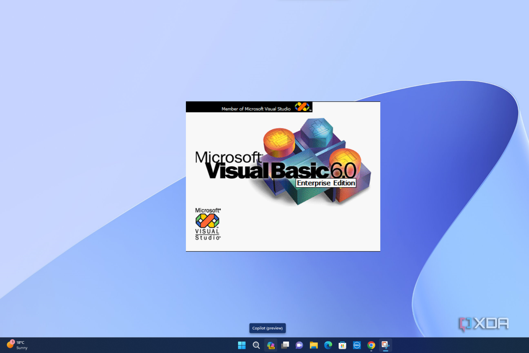The width and height of the screenshot is (529, 353).
Task: Launch Copilot from the taskbar
Action: click(x=271, y=345)
